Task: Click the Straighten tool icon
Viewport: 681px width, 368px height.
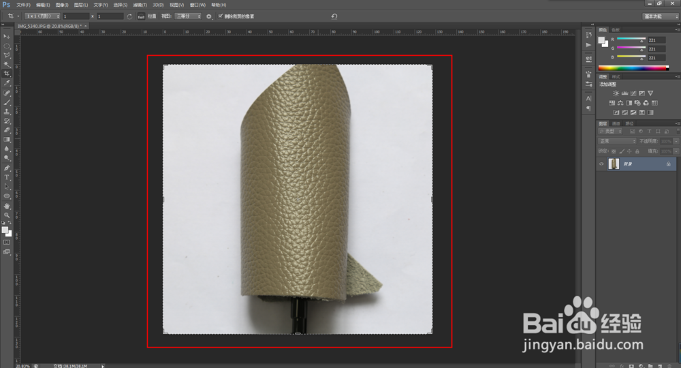Action: (x=141, y=16)
